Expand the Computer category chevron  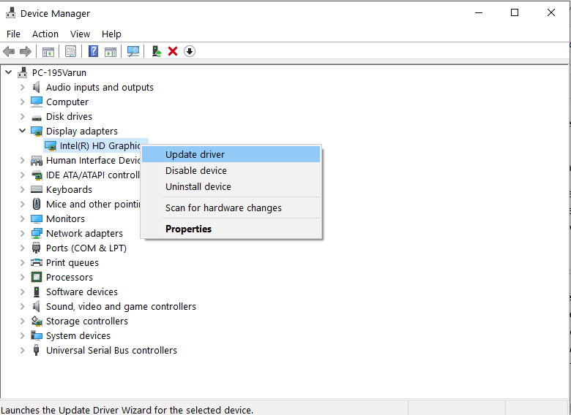tap(22, 102)
